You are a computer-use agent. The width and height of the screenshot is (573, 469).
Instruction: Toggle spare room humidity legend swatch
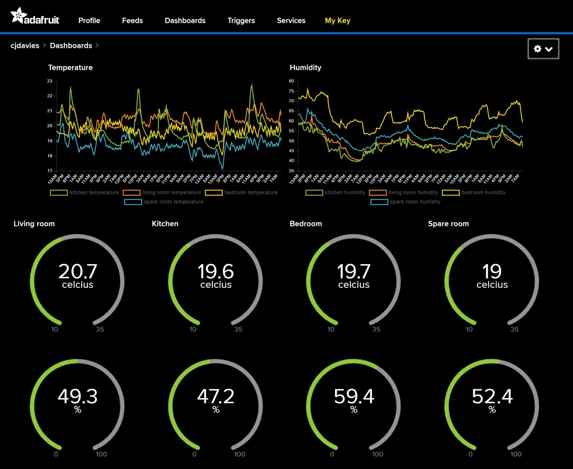click(379, 202)
